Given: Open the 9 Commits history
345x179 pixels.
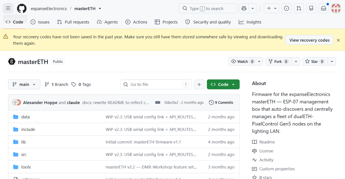Looking at the screenshot, I should (x=221, y=103).
